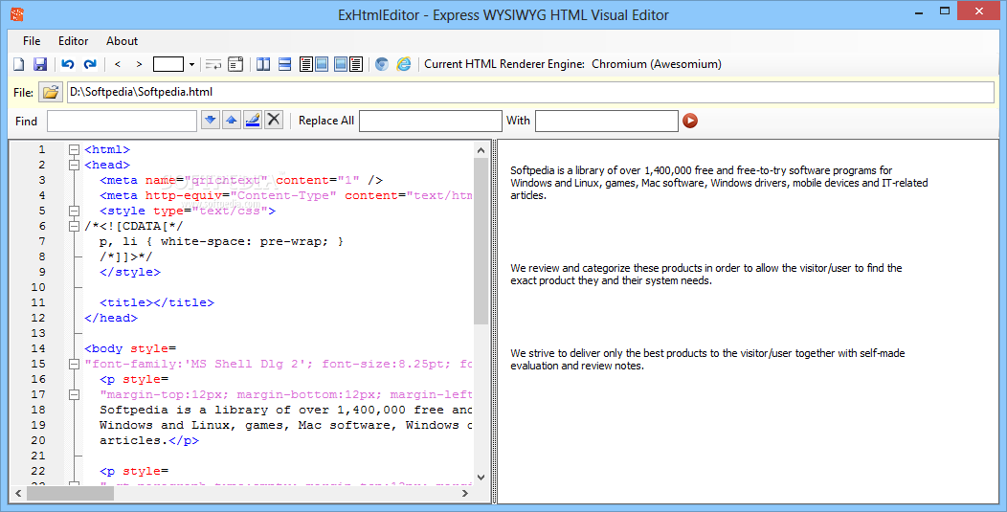Image resolution: width=1007 pixels, height=512 pixels.
Task: Select the Chromium renderer engine icon
Action: [382, 64]
